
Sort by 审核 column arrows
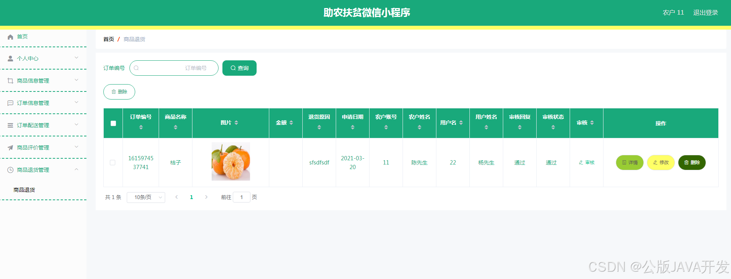coord(592,123)
